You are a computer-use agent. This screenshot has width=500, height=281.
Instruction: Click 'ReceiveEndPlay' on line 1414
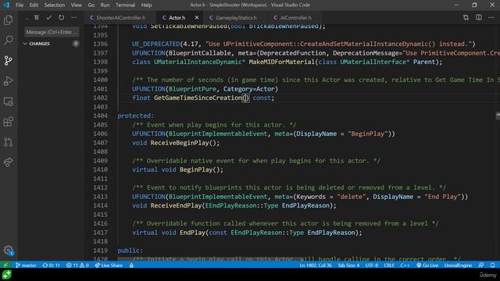[176, 205]
